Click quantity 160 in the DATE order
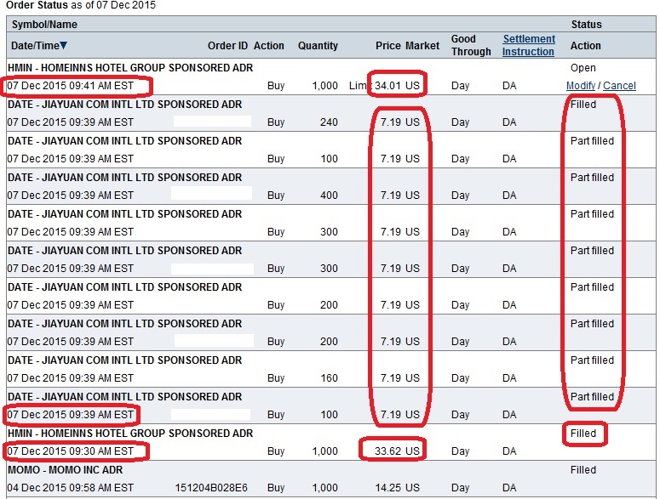 point(329,378)
